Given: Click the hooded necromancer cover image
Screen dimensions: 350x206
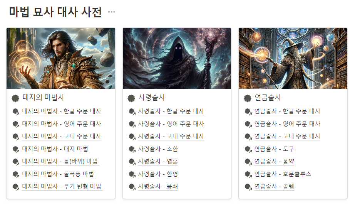Looking at the screenshot, I should (177, 58).
